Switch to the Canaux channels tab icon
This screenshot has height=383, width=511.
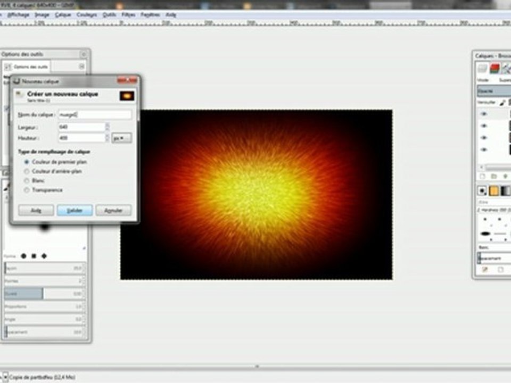click(x=494, y=69)
